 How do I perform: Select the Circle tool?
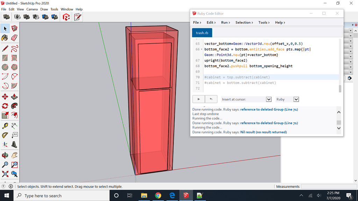[5, 67]
